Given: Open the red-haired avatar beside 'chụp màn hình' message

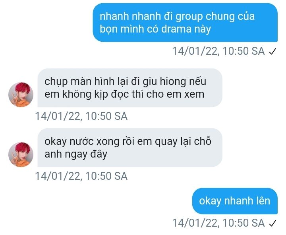Looking at the screenshot, I should (x=21, y=94).
